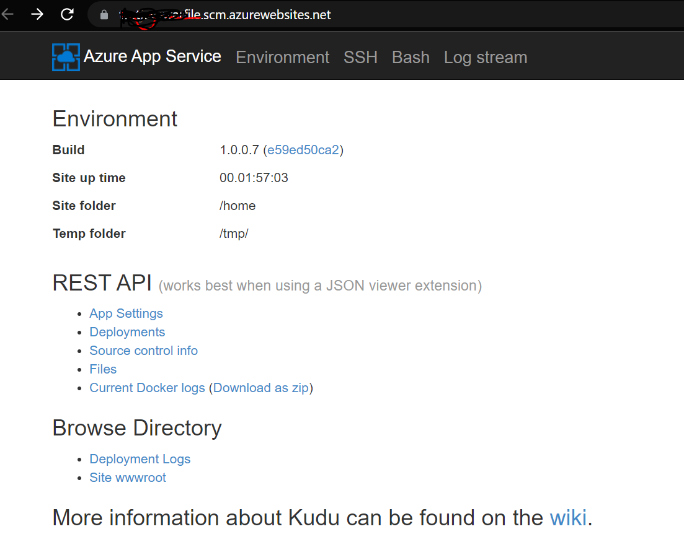The height and width of the screenshot is (542, 684).
Task: Click the Download as zip link
Action: pos(261,388)
